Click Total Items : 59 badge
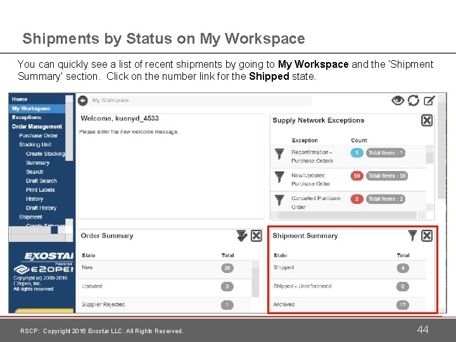The image size is (456, 342). pyautogui.click(x=387, y=175)
